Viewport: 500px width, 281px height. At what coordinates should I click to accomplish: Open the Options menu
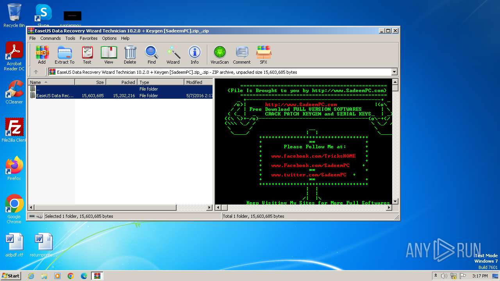click(x=109, y=38)
